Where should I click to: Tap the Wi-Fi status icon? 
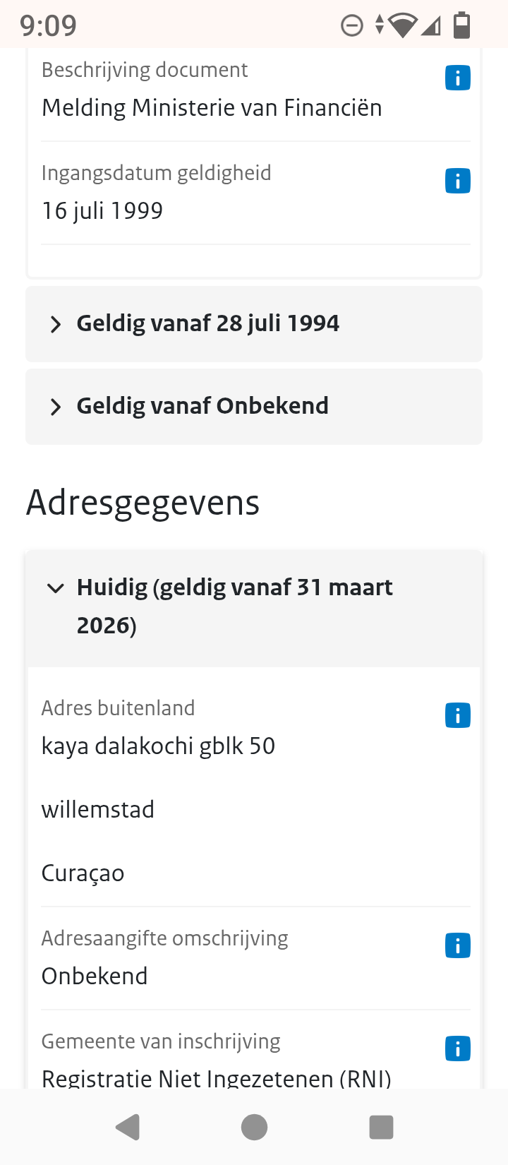click(x=403, y=25)
